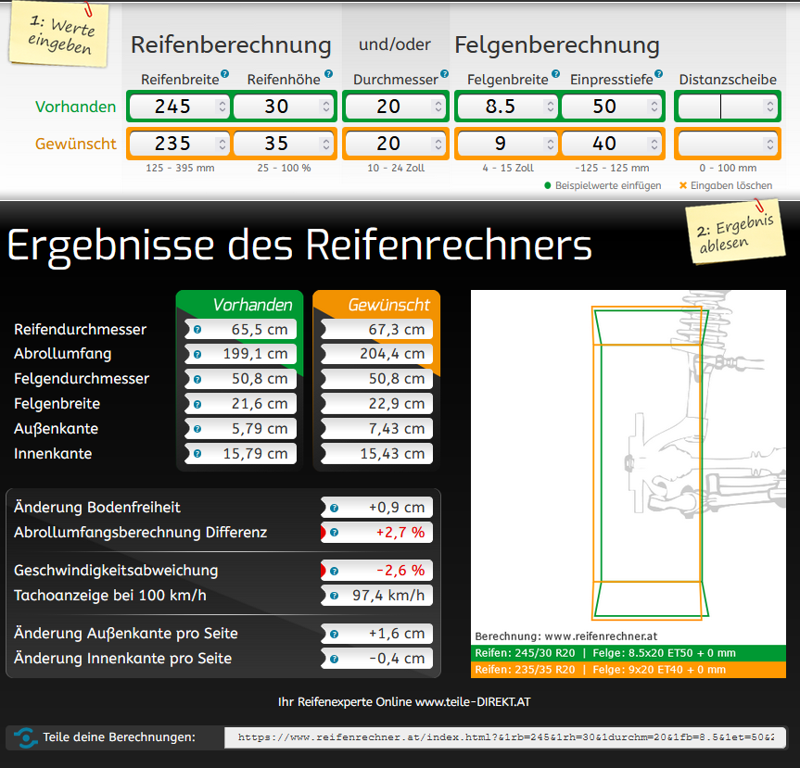Click the Gewünscht Durchmesser 20 input
Screen dimensions: 800x768
click(x=387, y=144)
